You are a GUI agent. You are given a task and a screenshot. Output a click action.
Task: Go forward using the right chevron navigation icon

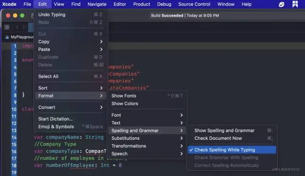tap(24, 27)
